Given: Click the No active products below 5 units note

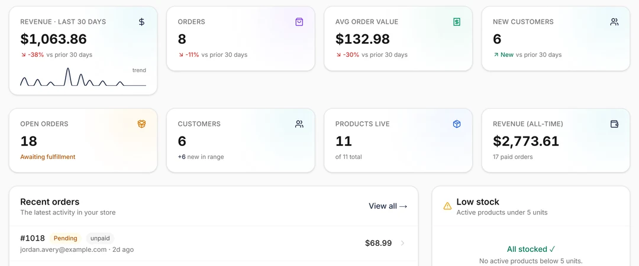Looking at the screenshot, I should tap(531, 261).
